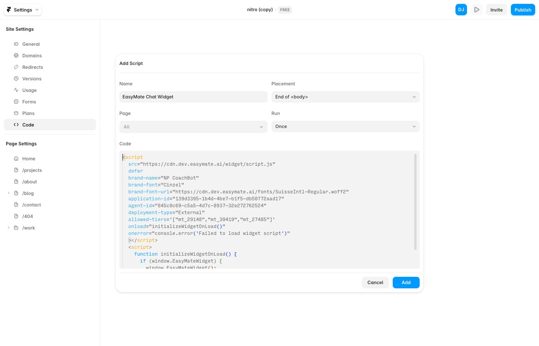Click function initializeWidgetOnLoad line
Screen dimensions: 539x346
coord(186,254)
